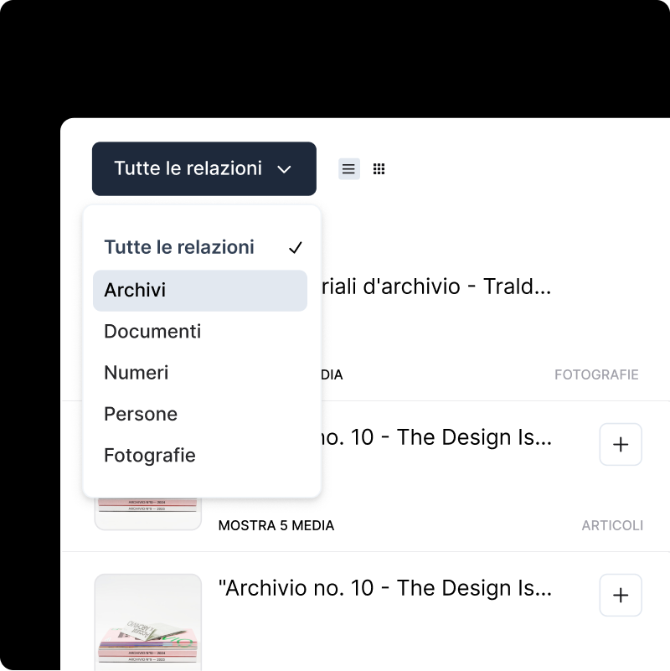This screenshot has width=670, height=671.
Task: Click the FOTOGRAFIE category label
Action: pyautogui.click(x=596, y=375)
